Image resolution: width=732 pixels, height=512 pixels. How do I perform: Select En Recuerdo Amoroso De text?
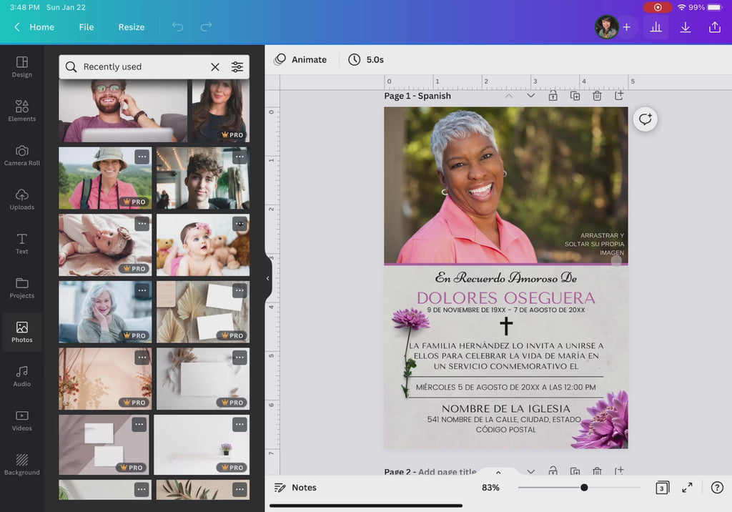(x=505, y=278)
